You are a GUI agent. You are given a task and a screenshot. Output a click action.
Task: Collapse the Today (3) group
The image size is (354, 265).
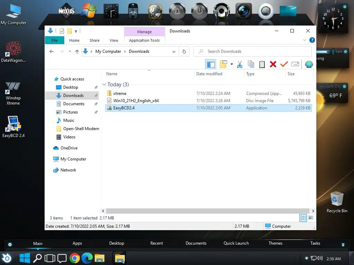tap(104, 85)
